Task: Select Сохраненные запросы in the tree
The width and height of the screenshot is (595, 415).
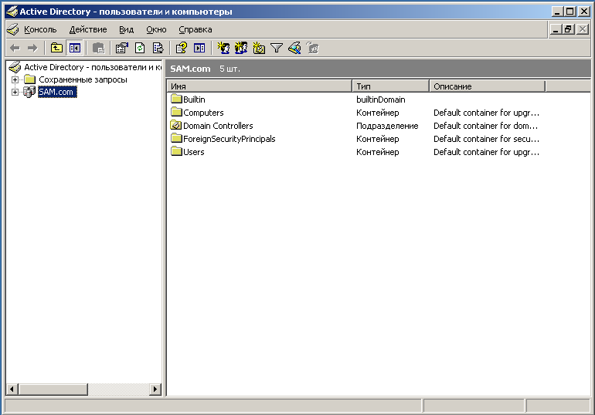Action: (83, 79)
